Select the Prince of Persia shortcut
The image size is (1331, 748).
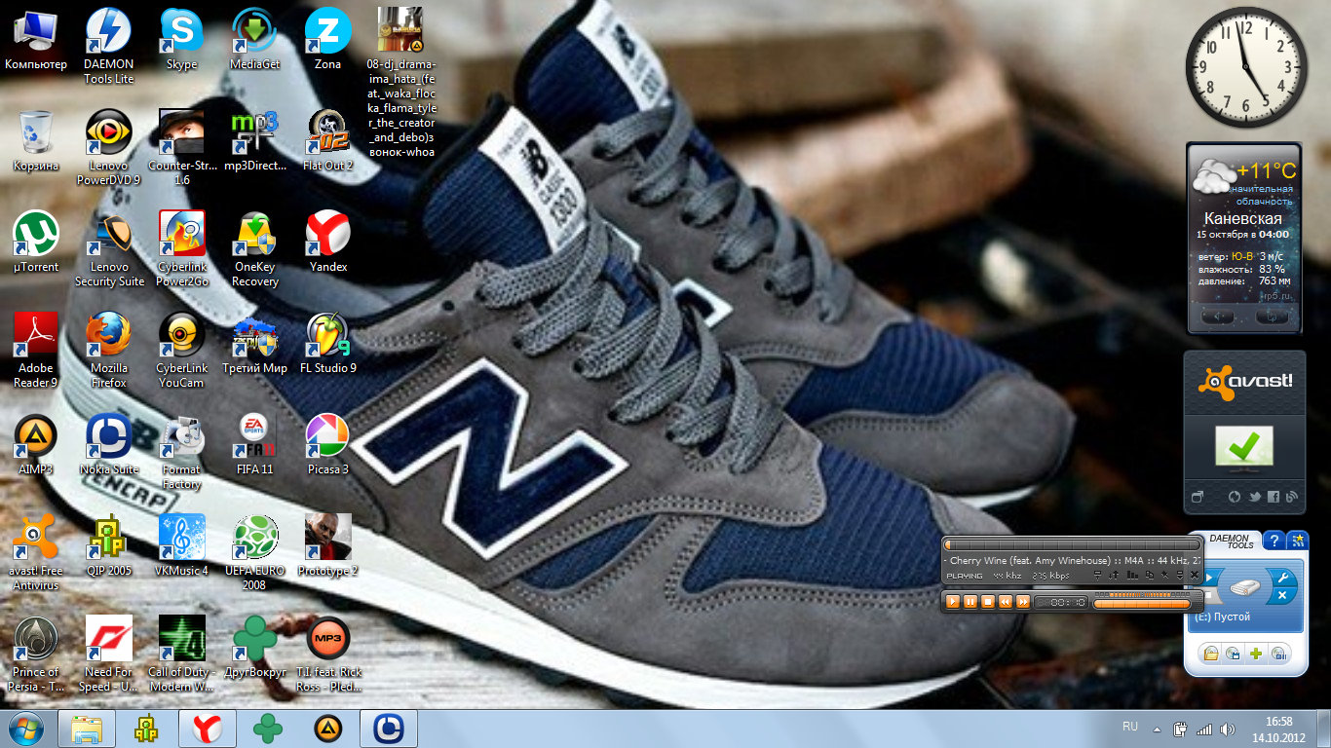click(36, 654)
